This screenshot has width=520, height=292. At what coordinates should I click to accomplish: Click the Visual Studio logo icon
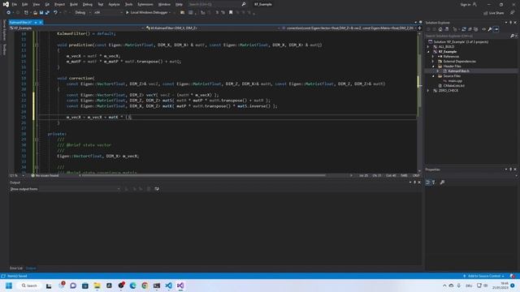[6, 4]
